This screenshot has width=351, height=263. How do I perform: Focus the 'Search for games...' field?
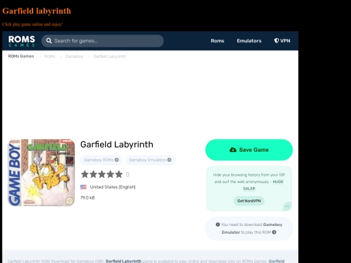pos(103,41)
